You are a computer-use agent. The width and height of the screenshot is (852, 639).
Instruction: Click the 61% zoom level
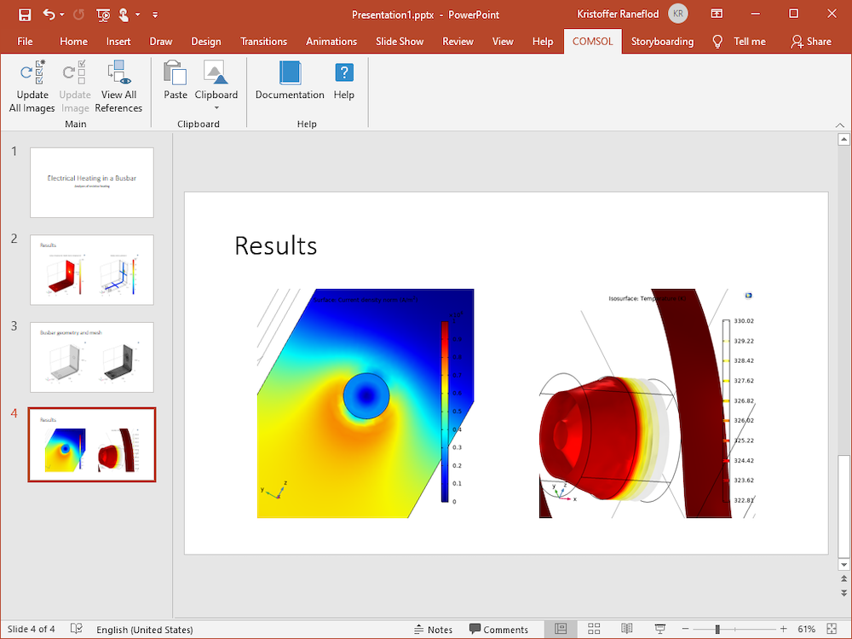tap(806, 630)
